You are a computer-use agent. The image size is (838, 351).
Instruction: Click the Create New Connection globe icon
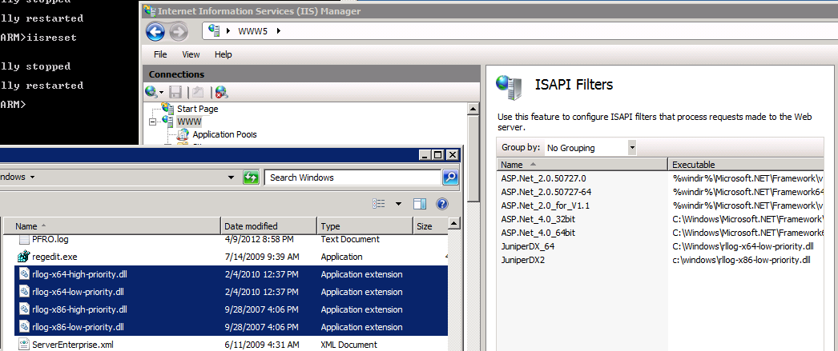click(153, 92)
